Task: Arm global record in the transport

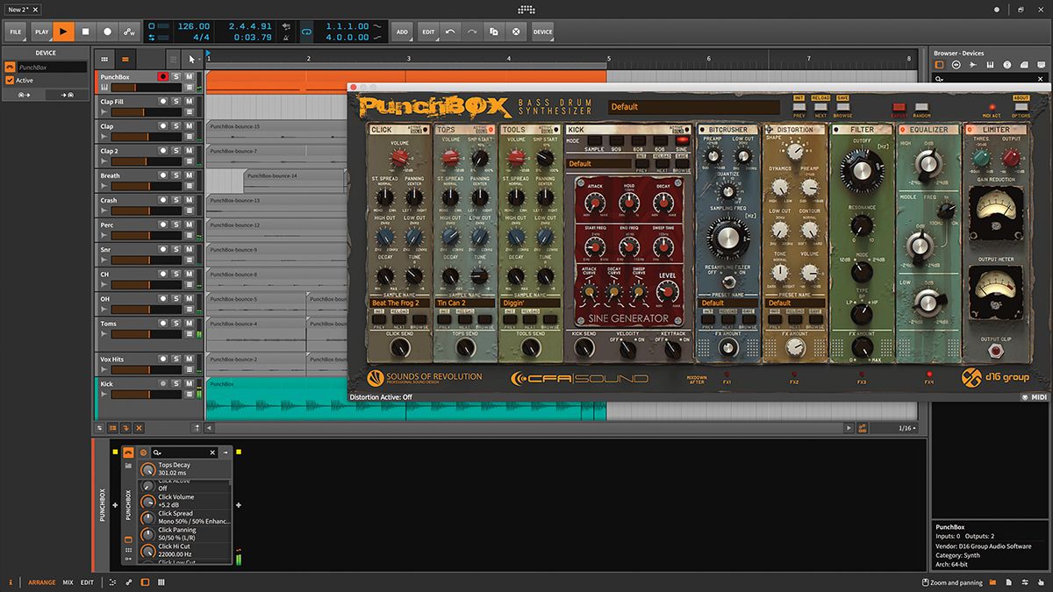Action: (107, 32)
